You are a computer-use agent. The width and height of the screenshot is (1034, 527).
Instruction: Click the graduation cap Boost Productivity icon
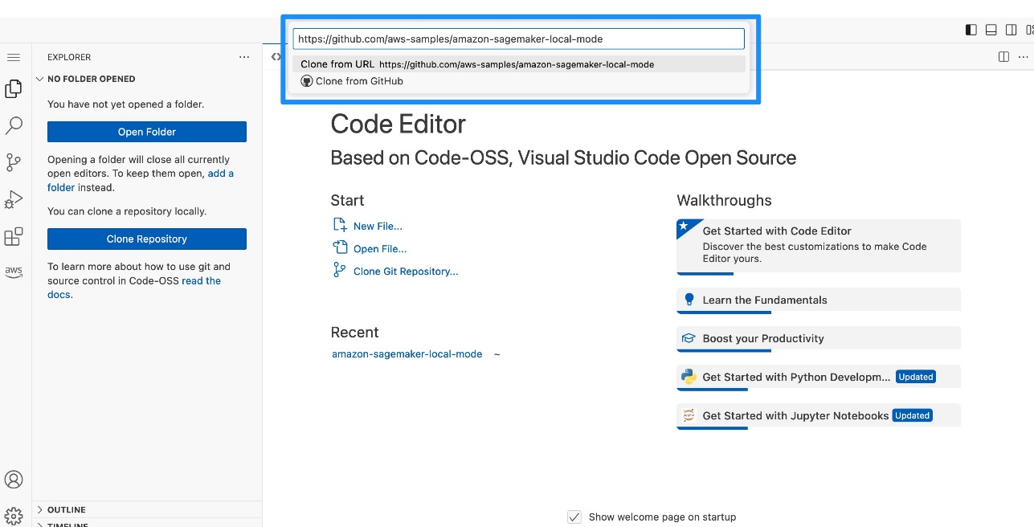point(689,338)
